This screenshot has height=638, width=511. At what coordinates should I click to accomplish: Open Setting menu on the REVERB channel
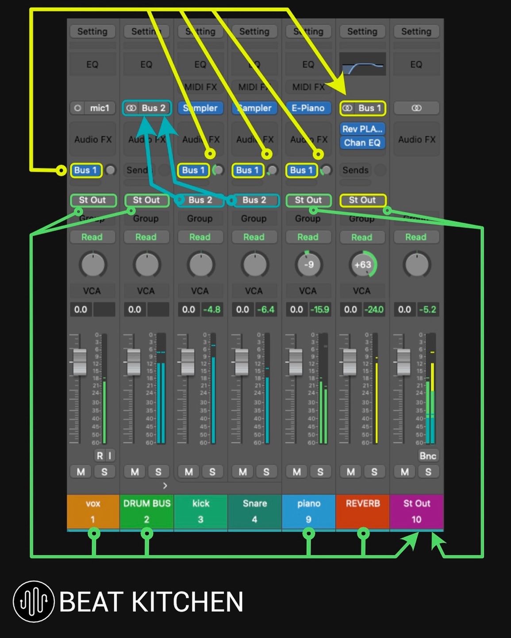pyautogui.click(x=362, y=31)
